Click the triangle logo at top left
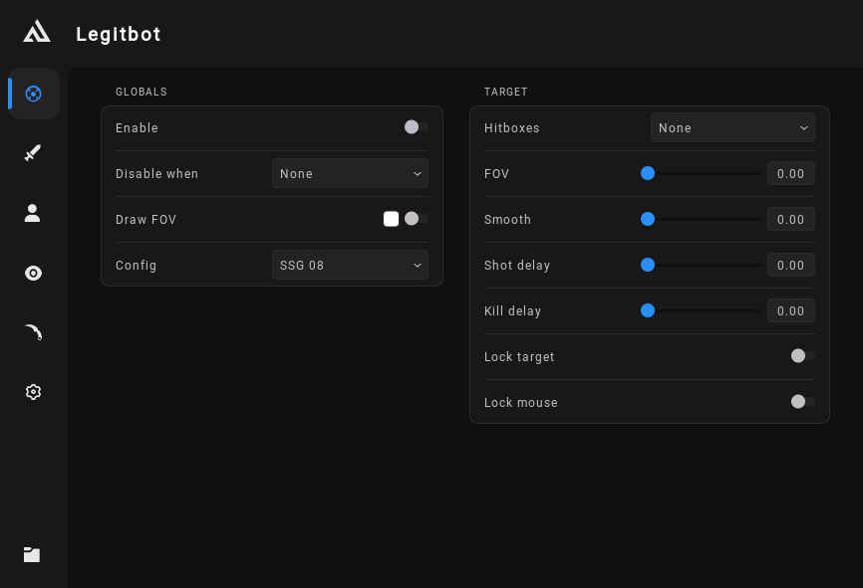The width and height of the screenshot is (863, 588). point(37,32)
